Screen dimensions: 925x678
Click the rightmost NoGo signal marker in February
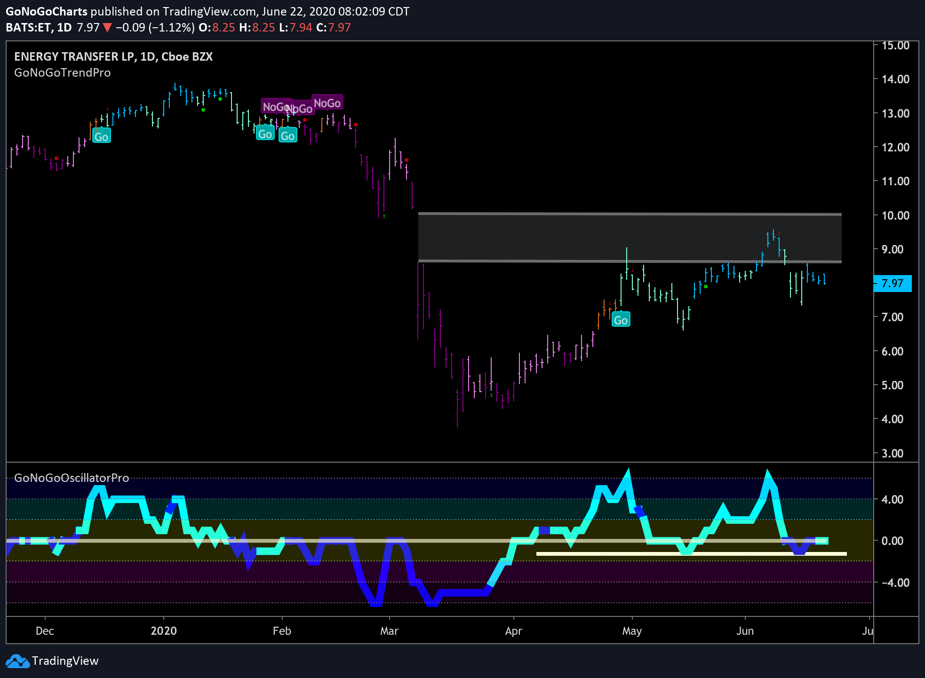[327, 103]
